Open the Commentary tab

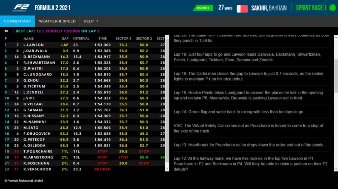[17, 21]
